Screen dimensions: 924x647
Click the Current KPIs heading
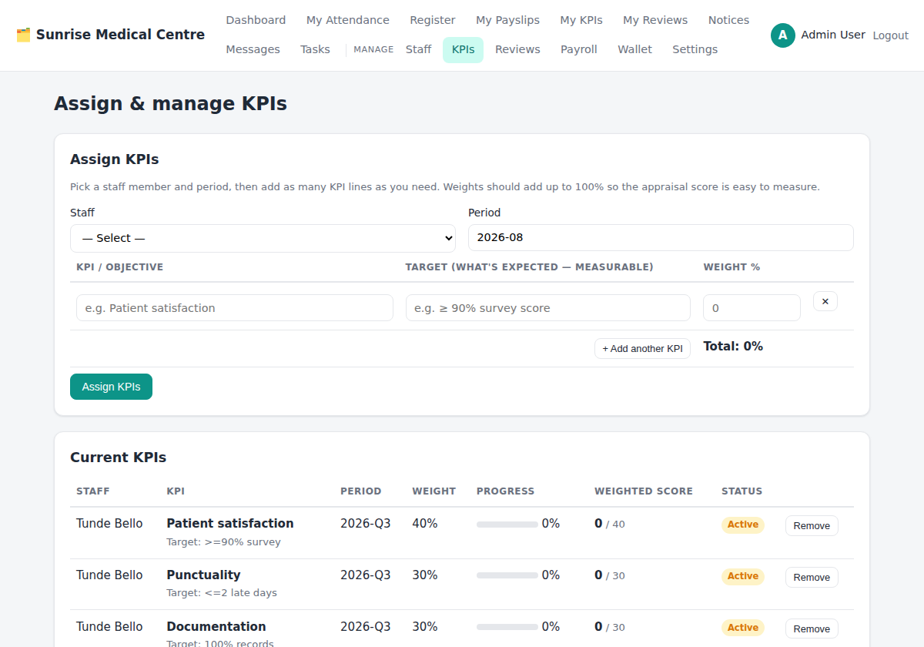119,458
